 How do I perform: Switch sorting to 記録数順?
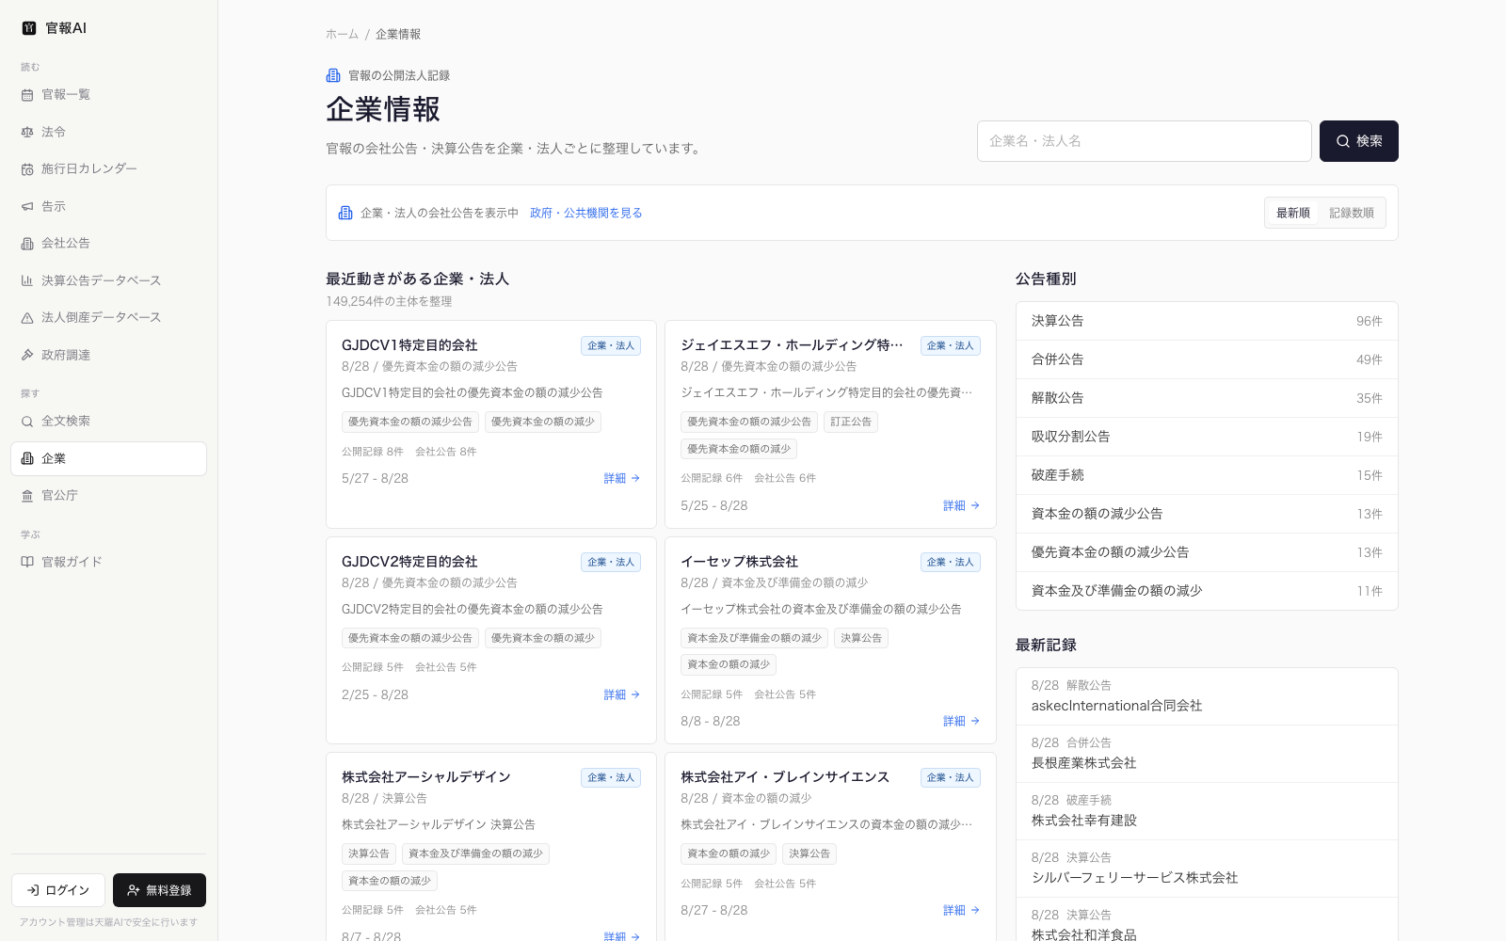click(1351, 213)
